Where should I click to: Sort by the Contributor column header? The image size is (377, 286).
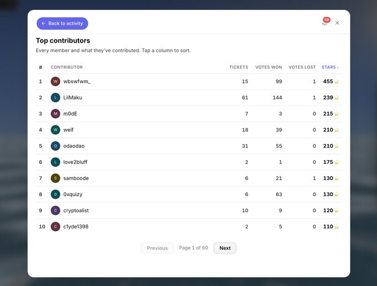pyautogui.click(x=67, y=67)
